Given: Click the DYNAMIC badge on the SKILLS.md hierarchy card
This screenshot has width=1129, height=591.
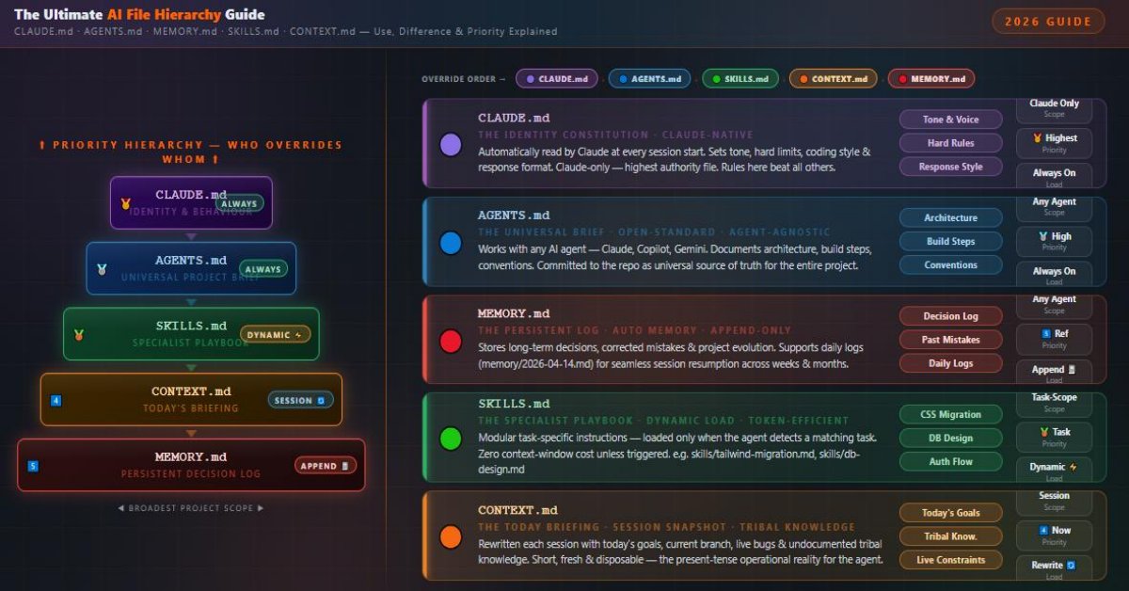Looking at the screenshot, I should tap(275, 334).
